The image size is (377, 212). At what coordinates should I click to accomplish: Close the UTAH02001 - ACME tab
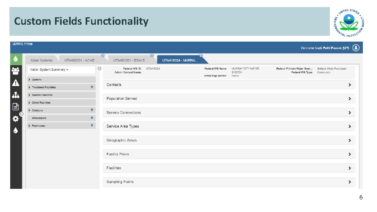click(x=103, y=55)
